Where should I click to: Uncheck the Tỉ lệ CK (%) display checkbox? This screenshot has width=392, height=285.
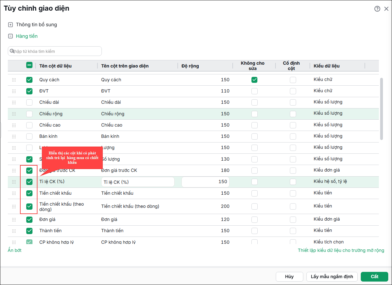coord(29,182)
